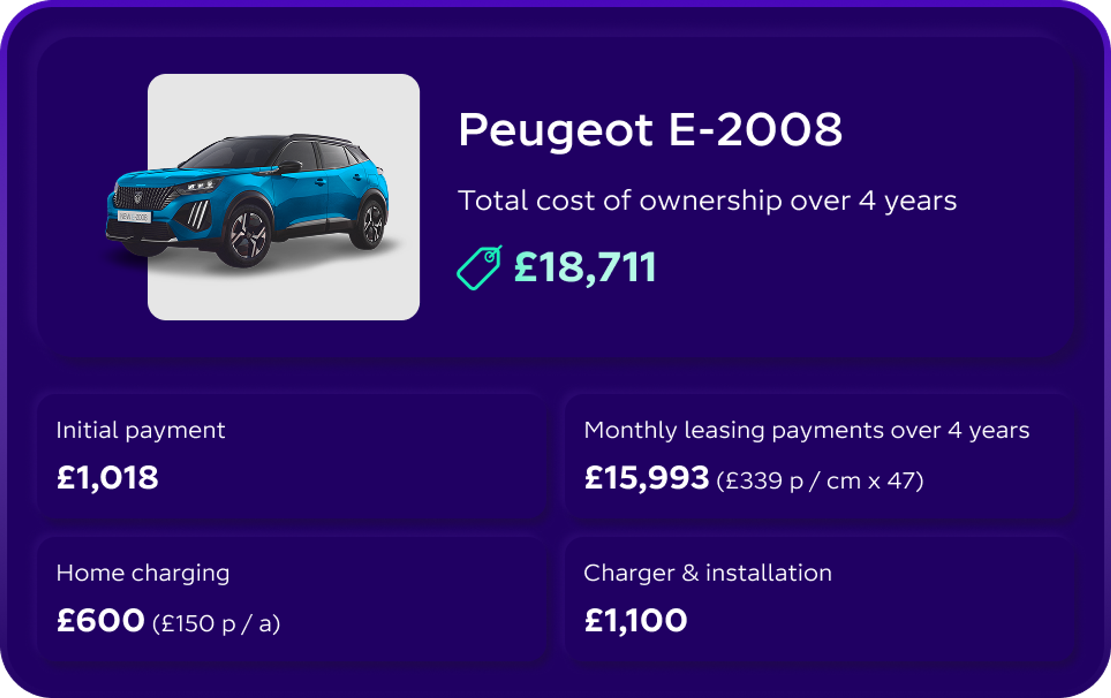Click the £150 p/a annual rate
Image resolution: width=1111 pixels, height=698 pixels.
(216, 624)
